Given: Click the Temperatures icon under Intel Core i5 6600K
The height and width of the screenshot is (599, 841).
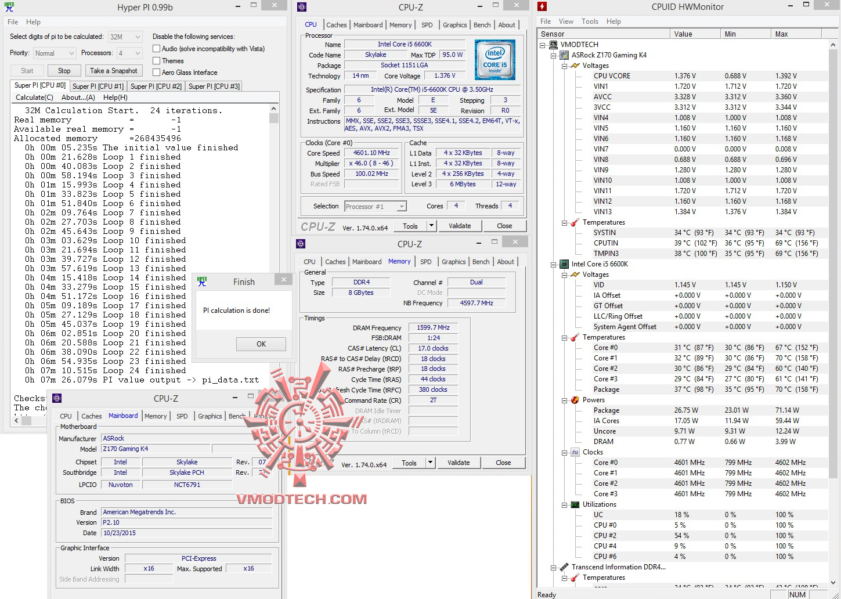Looking at the screenshot, I should 575,337.
